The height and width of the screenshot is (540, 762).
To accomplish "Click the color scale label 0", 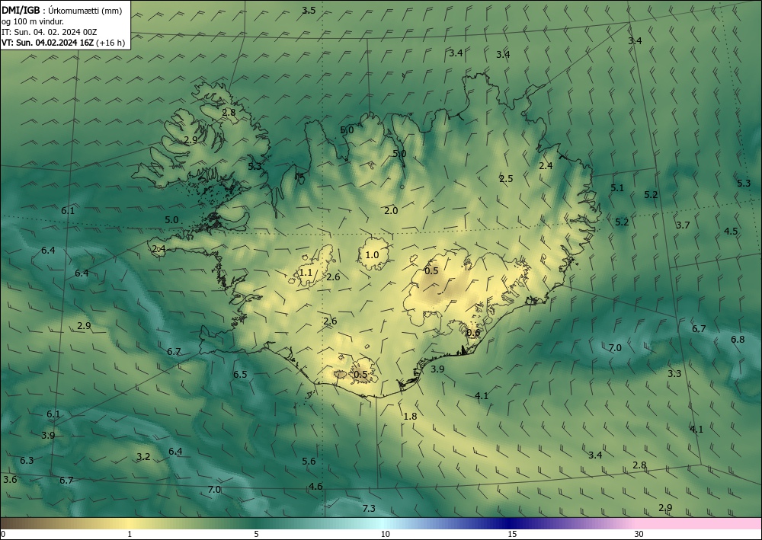I will [x=3, y=534].
